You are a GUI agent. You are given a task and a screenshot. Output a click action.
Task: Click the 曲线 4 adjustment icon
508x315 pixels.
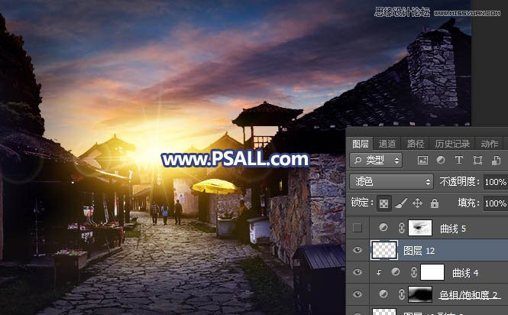pyautogui.click(x=396, y=272)
